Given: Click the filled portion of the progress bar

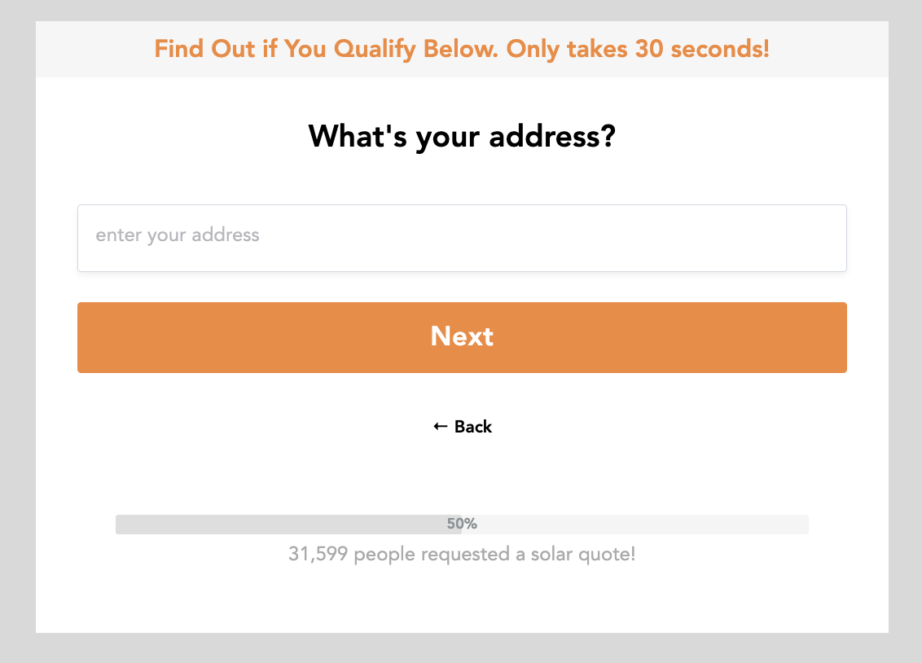Looking at the screenshot, I should coord(277,525).
